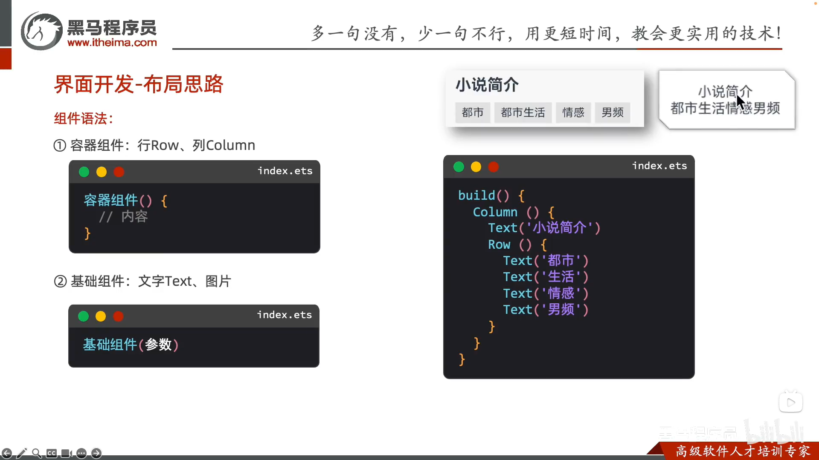Click the itheima horse logo
819x460 pixels.
[x=42, y=31]
